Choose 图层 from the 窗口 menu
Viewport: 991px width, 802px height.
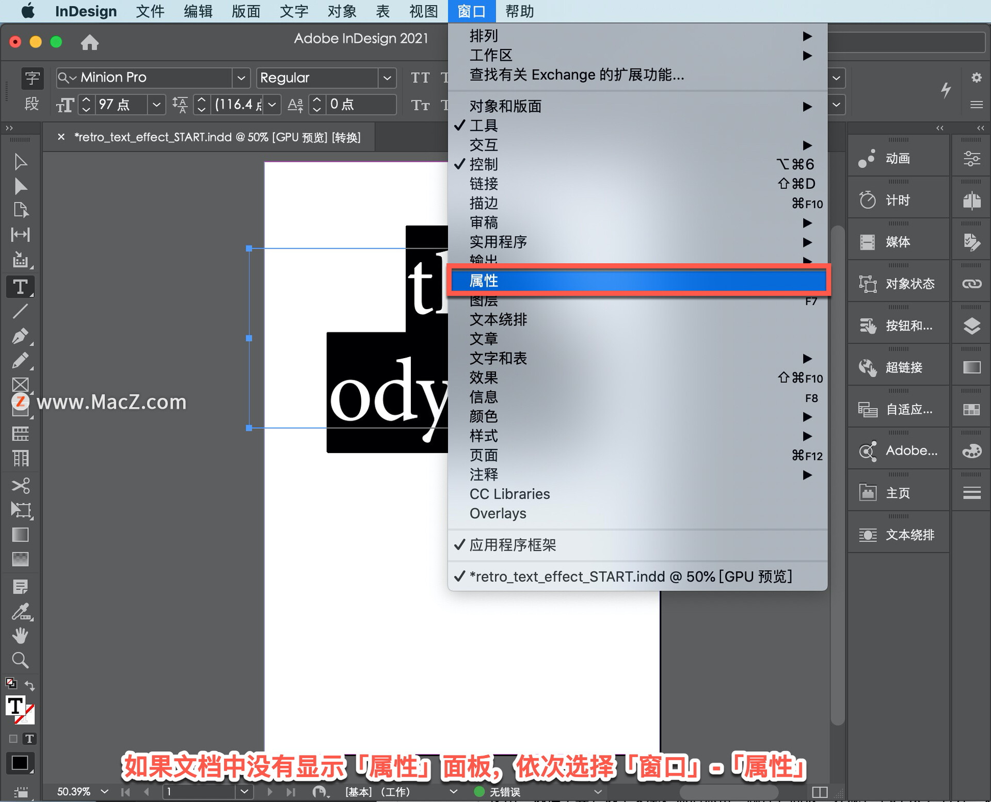point(638,301)
